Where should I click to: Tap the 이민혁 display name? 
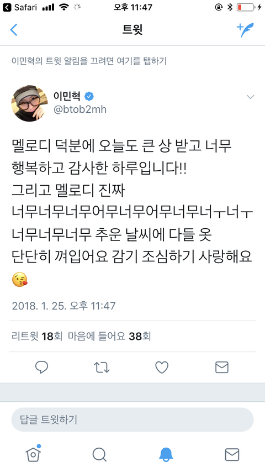pyautogui.click(x=67, y=96)
